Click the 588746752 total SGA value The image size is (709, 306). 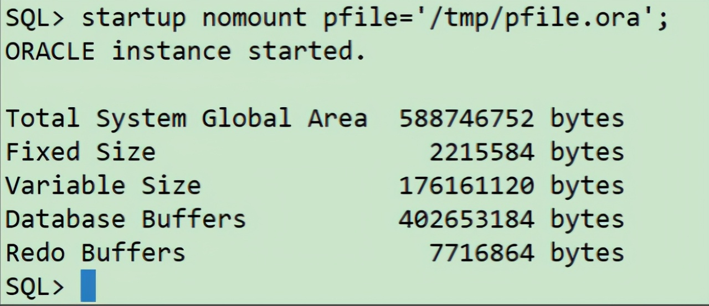tap(466, 119)
